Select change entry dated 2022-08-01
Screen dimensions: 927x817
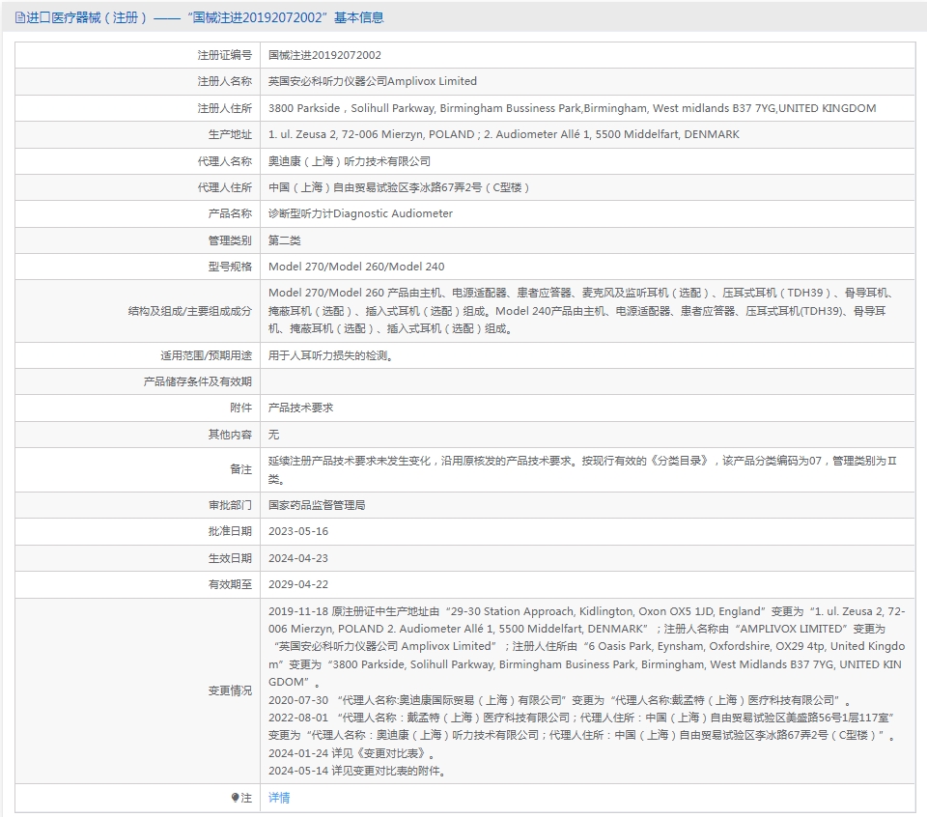(x=582, y=726)
